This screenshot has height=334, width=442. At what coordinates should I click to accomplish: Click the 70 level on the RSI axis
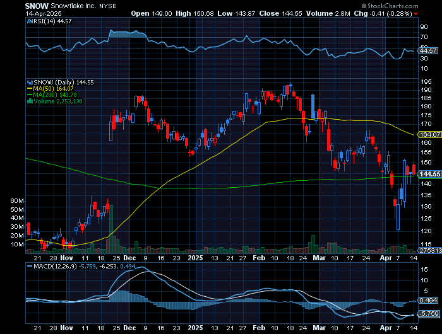tap(424, 37)
